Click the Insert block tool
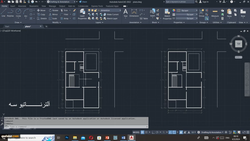Screen dimensions: 250x141 [152, 13]
